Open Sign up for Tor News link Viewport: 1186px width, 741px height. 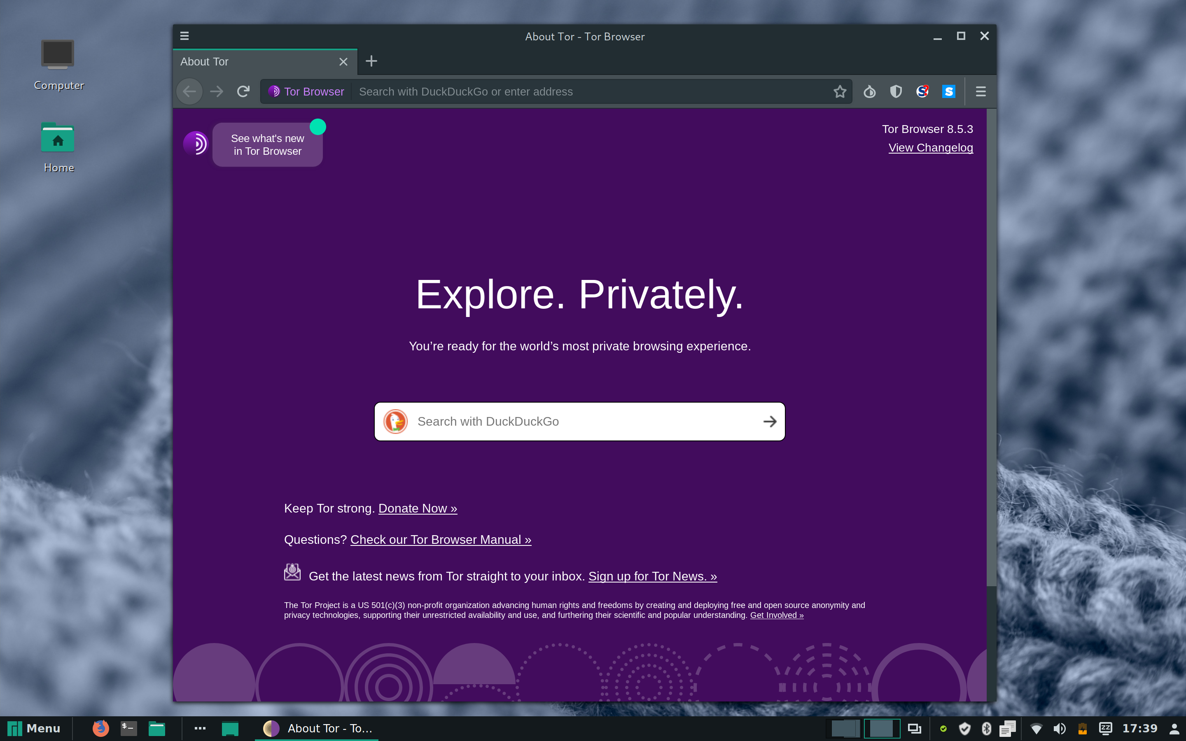pyautogui.click(x=652, y=576)
